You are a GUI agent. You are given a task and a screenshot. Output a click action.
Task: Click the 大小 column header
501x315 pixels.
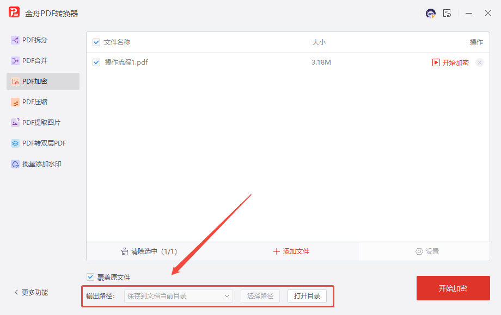point(319,42)
